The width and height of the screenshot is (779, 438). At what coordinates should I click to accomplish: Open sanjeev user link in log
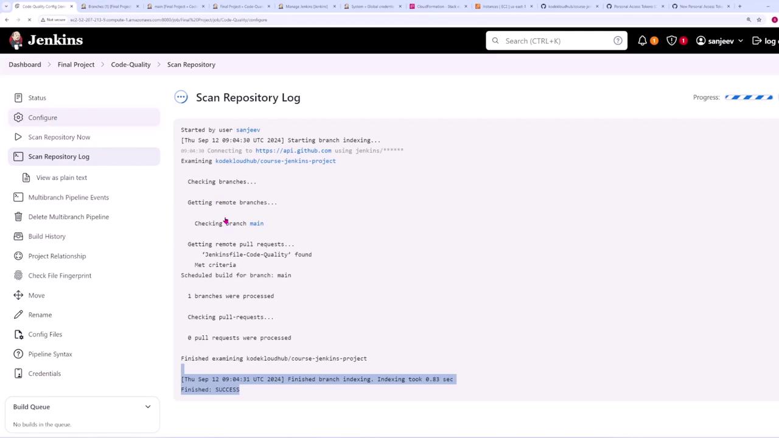point(248,130)
